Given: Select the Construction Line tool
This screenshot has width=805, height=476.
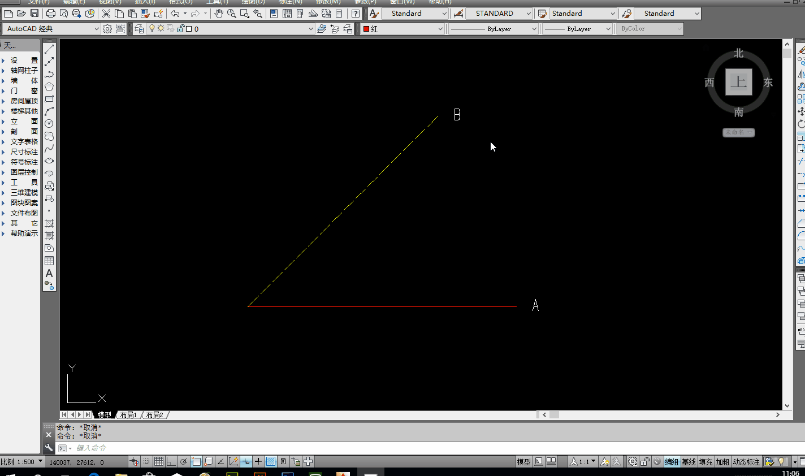Looking at the screenshot, I should [x=49, y=61].
